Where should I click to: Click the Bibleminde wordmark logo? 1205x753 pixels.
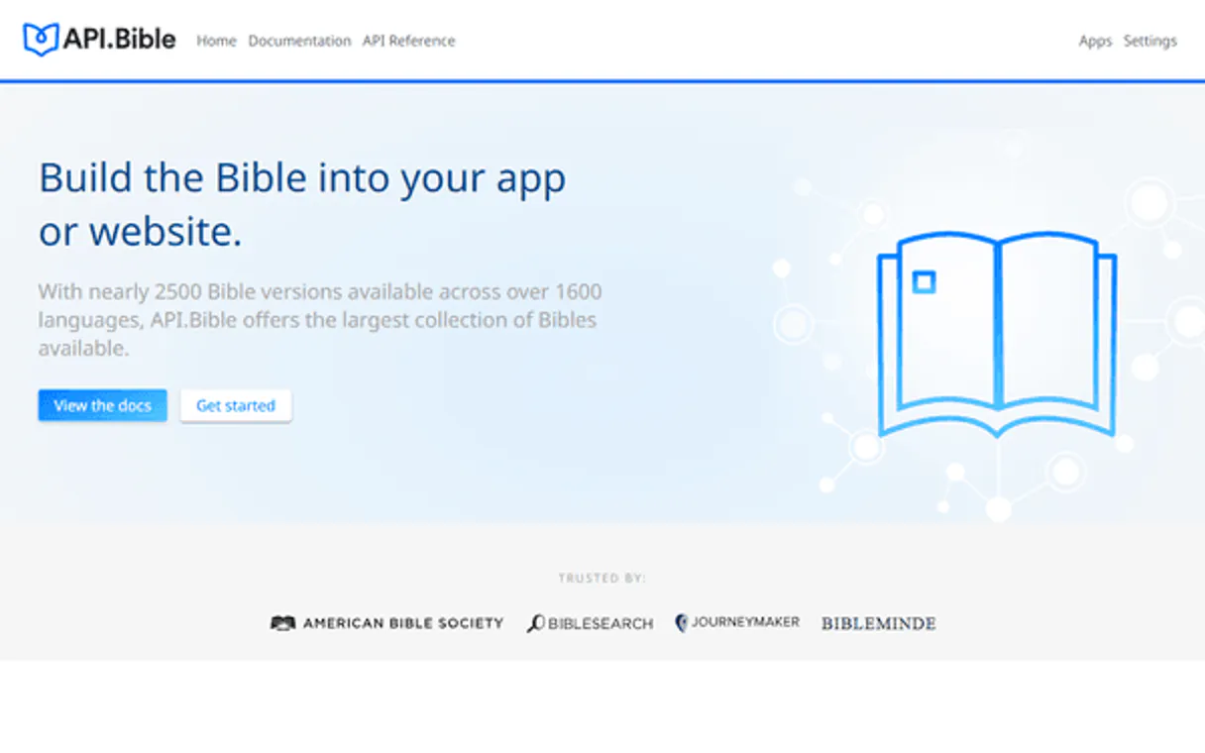pyautogui.click(x=878, y=623)
